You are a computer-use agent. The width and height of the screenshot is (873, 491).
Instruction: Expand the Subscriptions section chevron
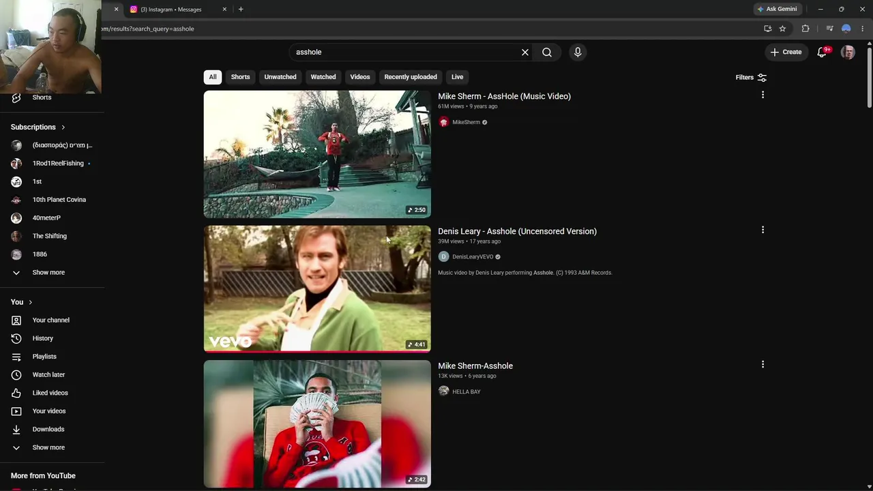[x=63, y=127]
